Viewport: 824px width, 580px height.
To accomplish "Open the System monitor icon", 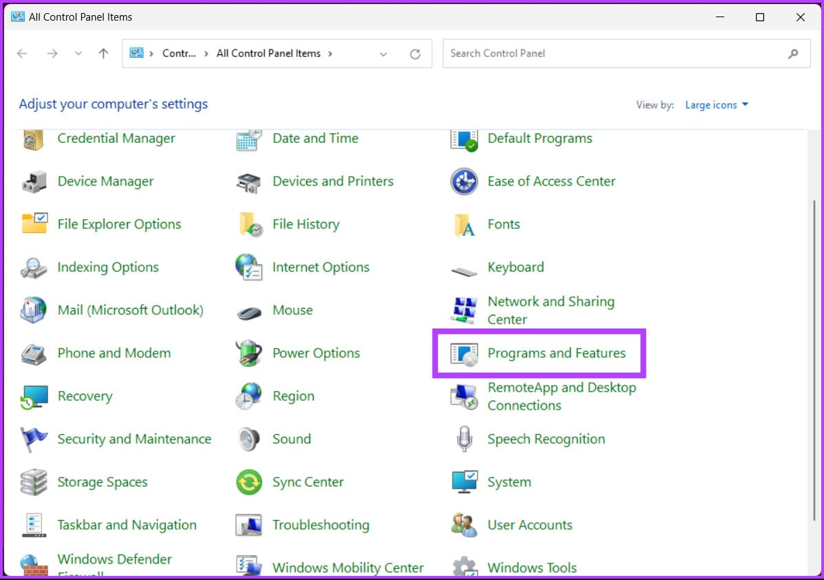I will click(x=464, y=482).
